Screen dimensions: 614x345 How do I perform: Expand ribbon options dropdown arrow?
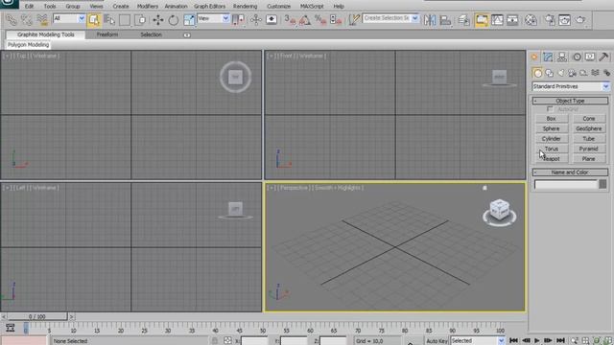coord(187,34)
